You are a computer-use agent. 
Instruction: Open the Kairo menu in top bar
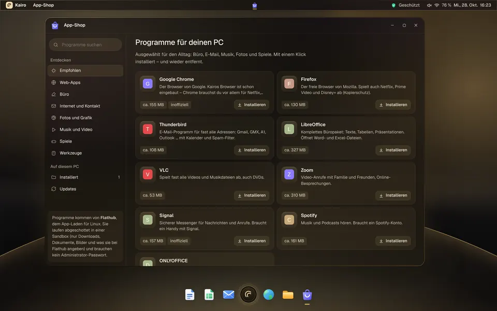[21, 5]
